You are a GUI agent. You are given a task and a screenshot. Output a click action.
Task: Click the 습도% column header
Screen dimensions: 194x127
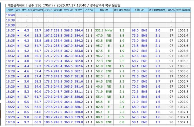pos(171,10)
